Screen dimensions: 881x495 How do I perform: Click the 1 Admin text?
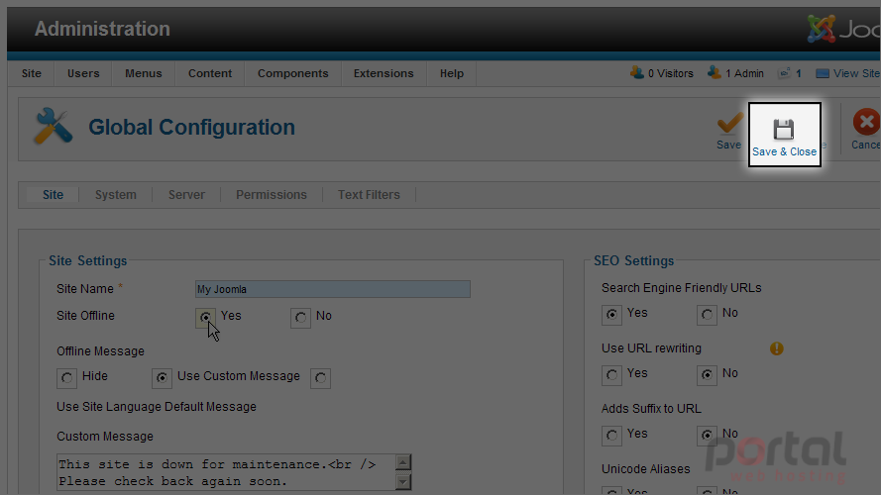tap(744, 73)
